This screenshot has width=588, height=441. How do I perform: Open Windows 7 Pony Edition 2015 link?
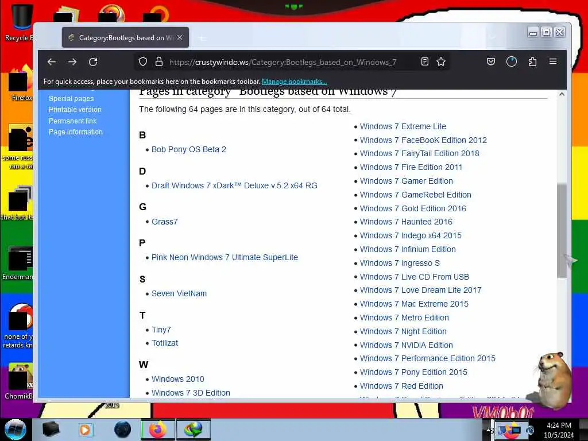click(x=413, y=372)
